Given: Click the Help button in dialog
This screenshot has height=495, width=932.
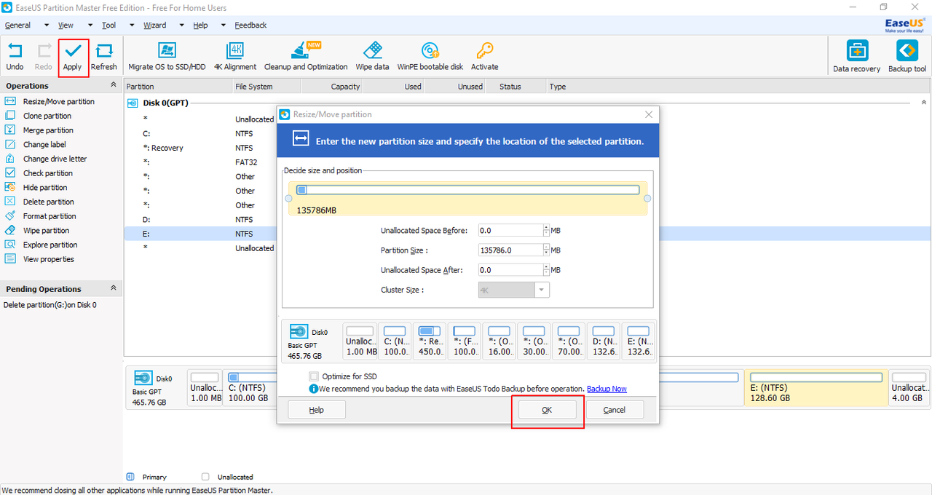Looking at the screenshot, I should pos(317,410).
